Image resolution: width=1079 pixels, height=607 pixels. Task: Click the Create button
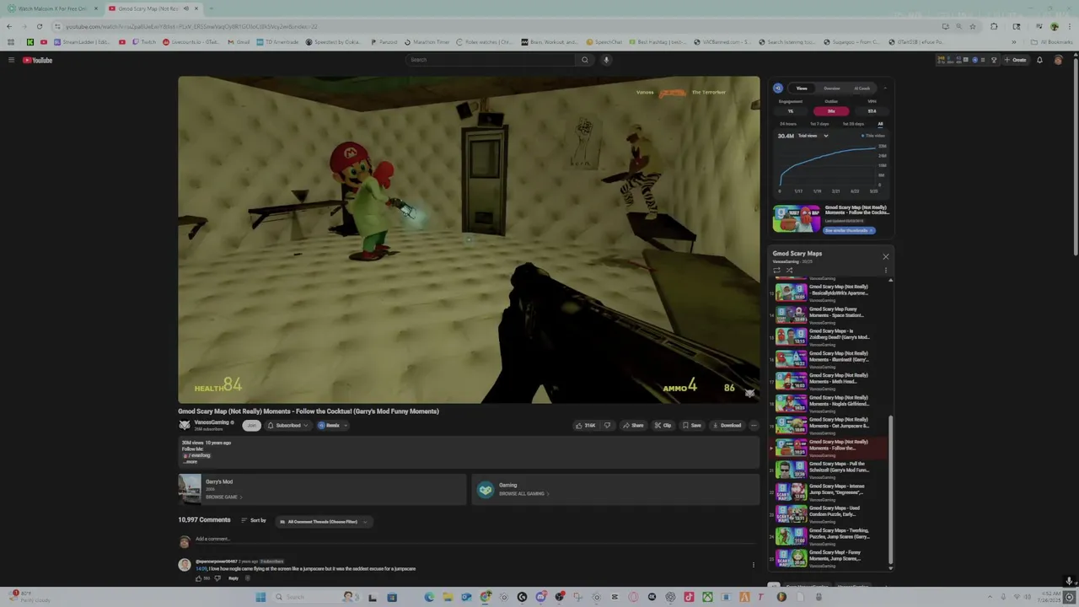coord(1016,60)
